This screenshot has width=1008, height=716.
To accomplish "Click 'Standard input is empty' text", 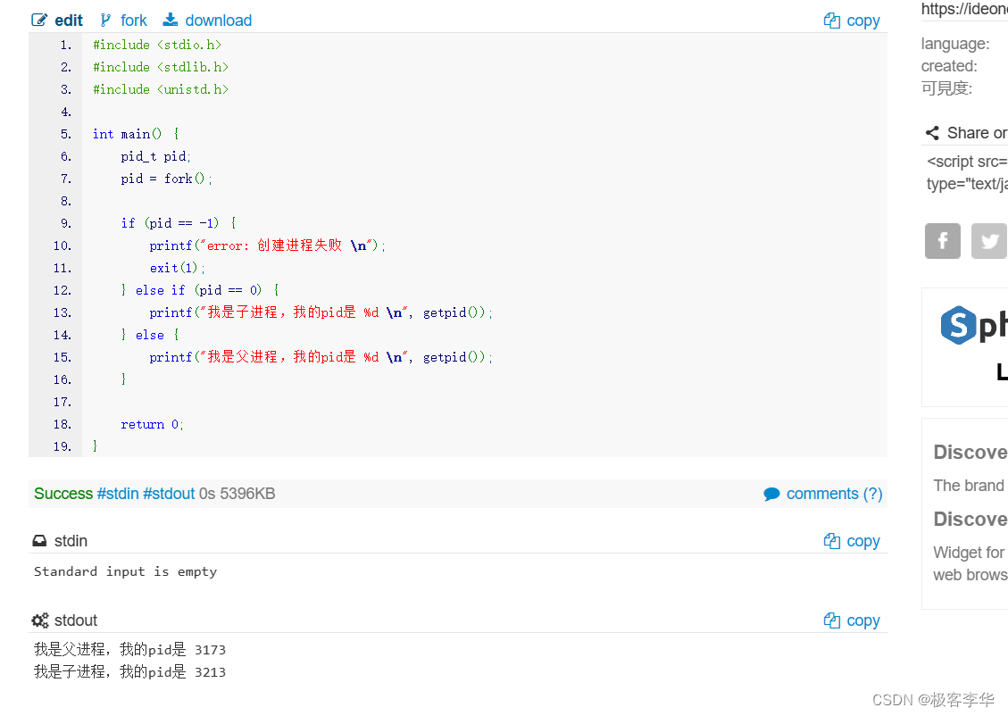I will point(125,571).
